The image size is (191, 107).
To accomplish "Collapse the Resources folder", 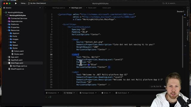I will coord(7,30).
